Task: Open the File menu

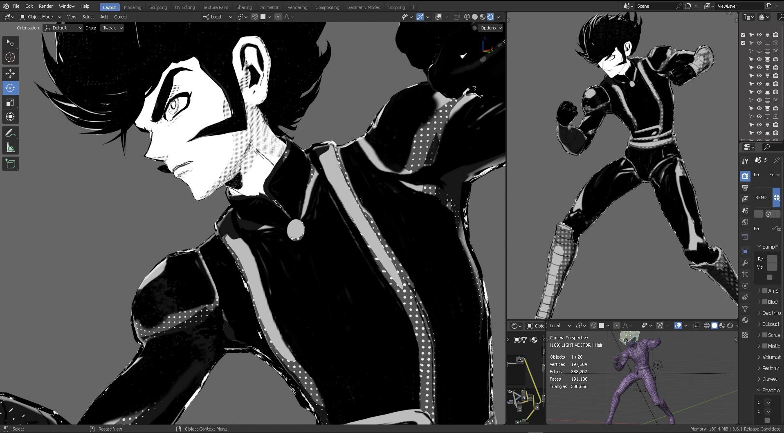Action: click(16, 6)
